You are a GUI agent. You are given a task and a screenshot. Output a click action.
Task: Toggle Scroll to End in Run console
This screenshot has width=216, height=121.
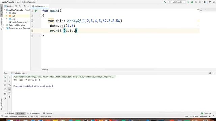[x=9, y=89]
